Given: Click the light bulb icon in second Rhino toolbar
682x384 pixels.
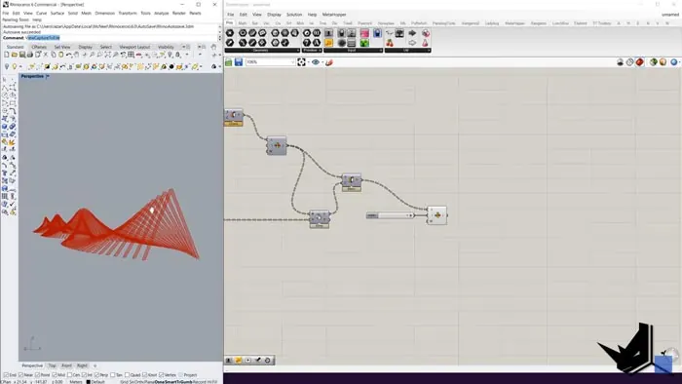Looking at the screenshot, I should [x=15, y=66].
